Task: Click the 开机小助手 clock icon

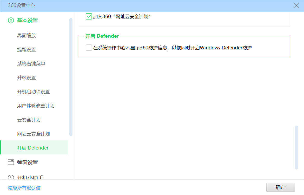Action: 11,177
